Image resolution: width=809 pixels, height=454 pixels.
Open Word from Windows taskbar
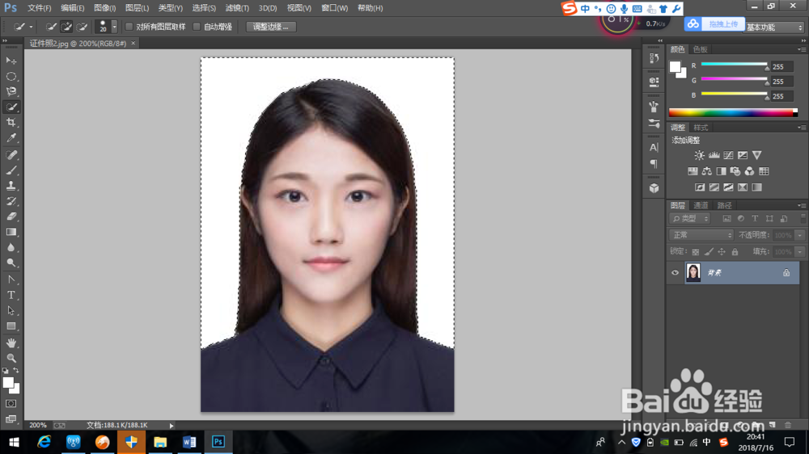coord(188,442)
